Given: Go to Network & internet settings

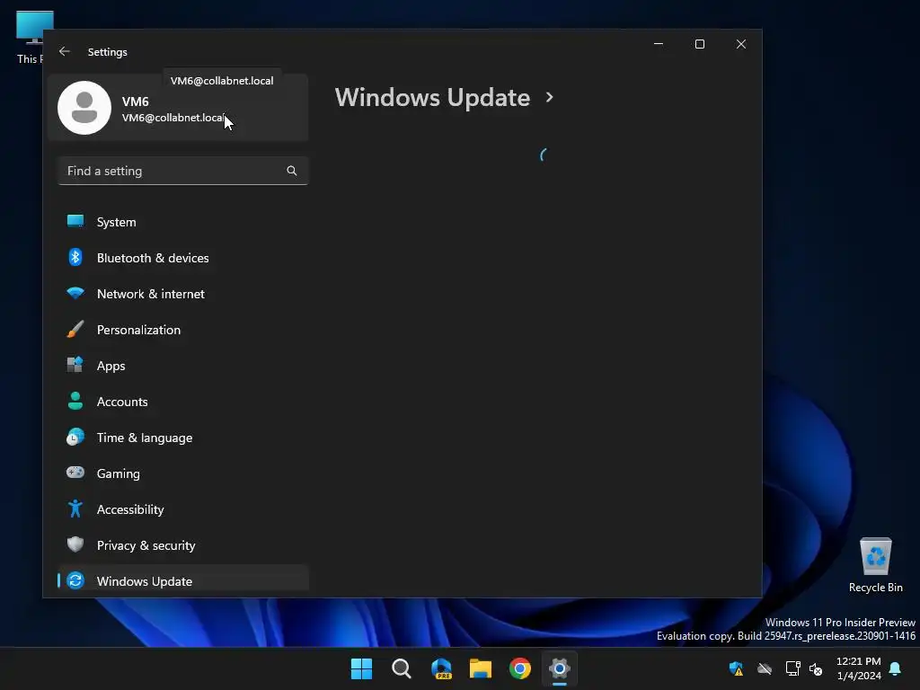Looking at the screenshot, I should click(183, 294).
